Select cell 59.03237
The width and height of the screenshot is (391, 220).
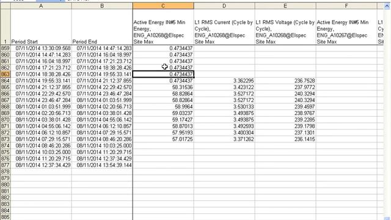163,113
